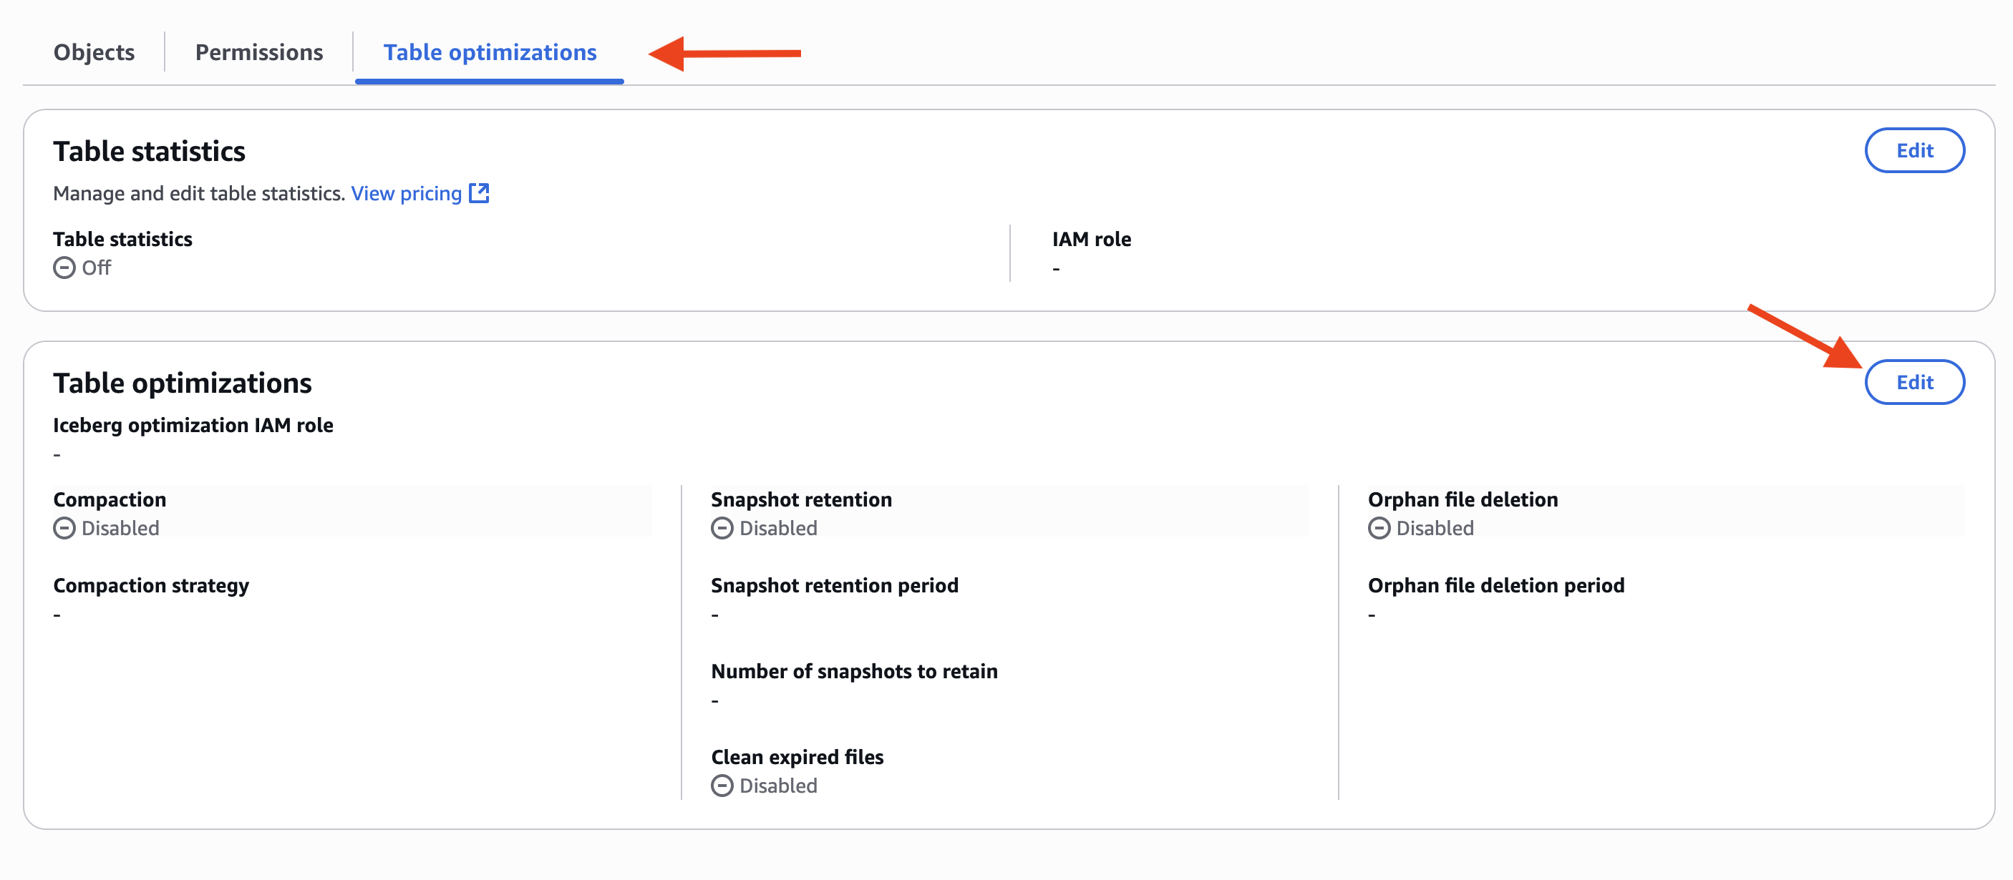Click the Number of snapshots to retain label
The image size is (2013, 880).
[x=854, y=672]
